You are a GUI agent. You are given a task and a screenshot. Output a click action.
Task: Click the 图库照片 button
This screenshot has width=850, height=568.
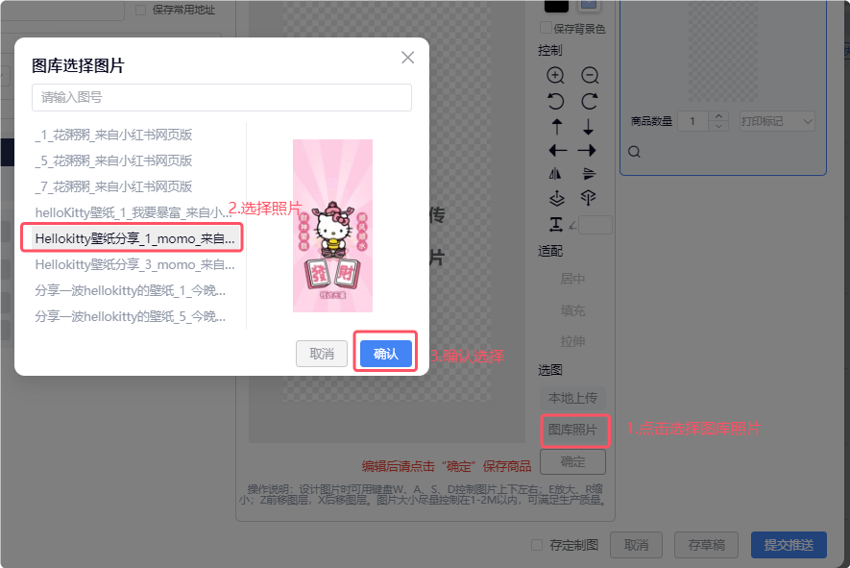[x=572, y=430]
